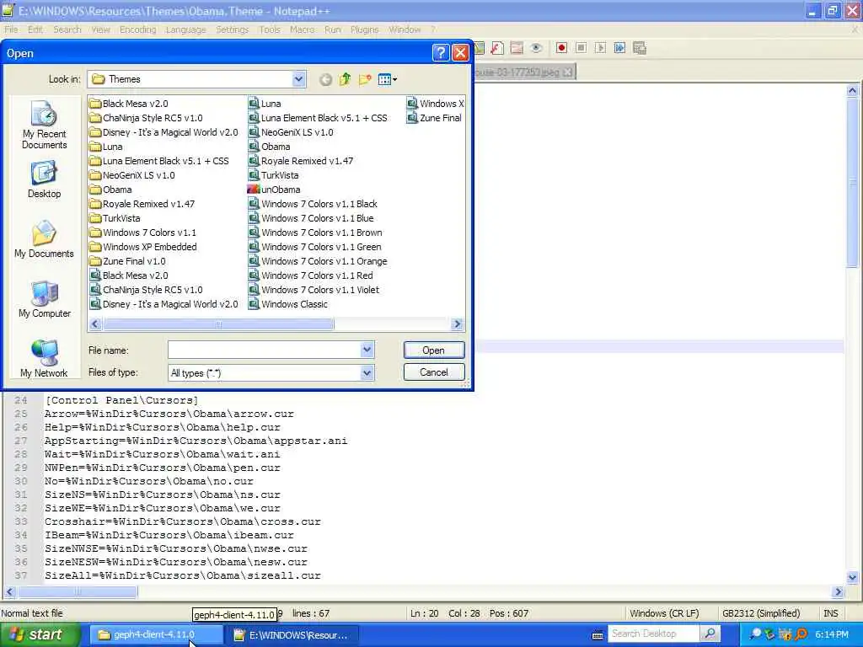Click Start Recording macro in Notepad++ toolbar
Viewport: 863px width, 647px height.
point(561,48)
